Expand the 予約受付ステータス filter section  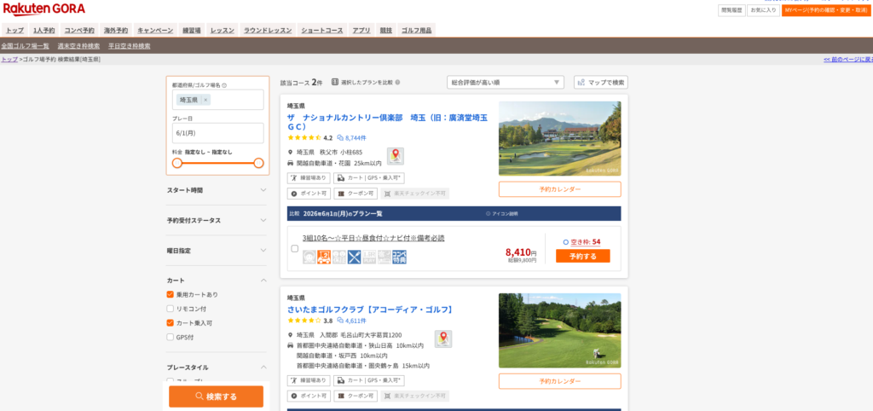point(217,220)
